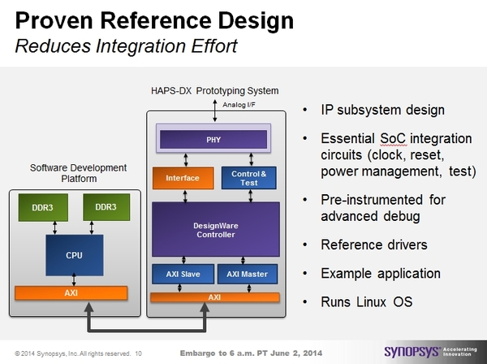Screen dimensions: 487x364
Task: Click 'Reference drivers' bullet
Action: pos(374,245)
